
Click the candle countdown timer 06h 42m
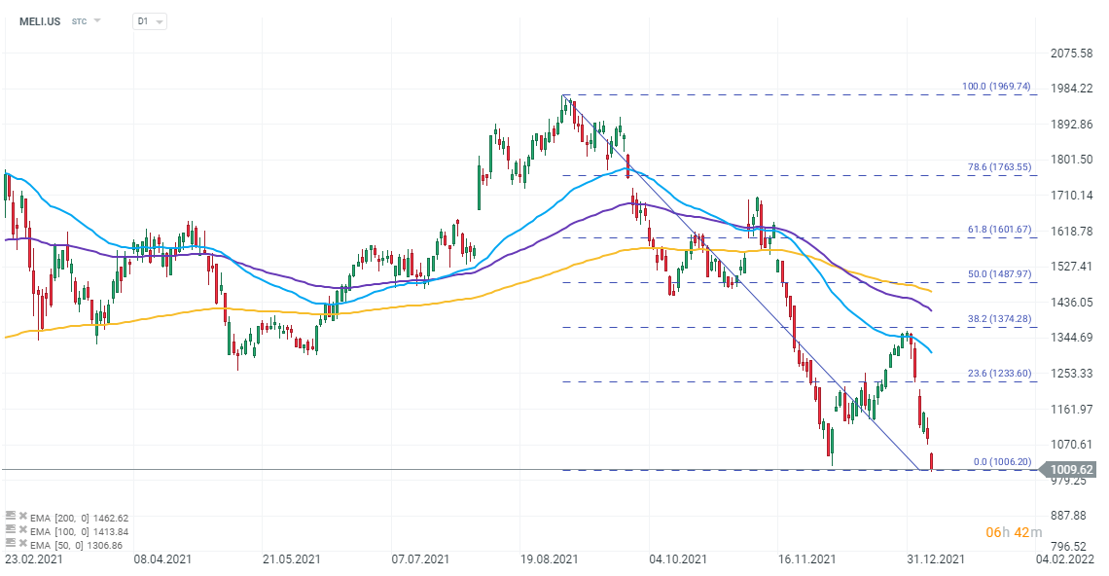(x=1014, y=531)
